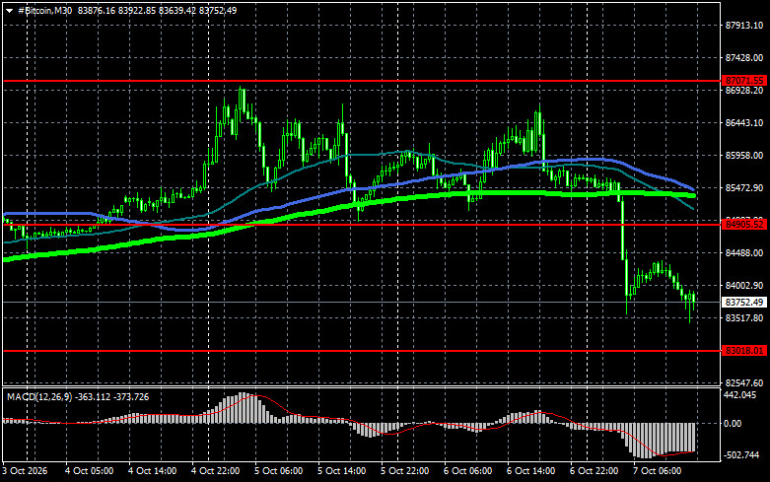Select the red 83018.01 price label
The height and width of the screenshot is (482, 770).
744,351
